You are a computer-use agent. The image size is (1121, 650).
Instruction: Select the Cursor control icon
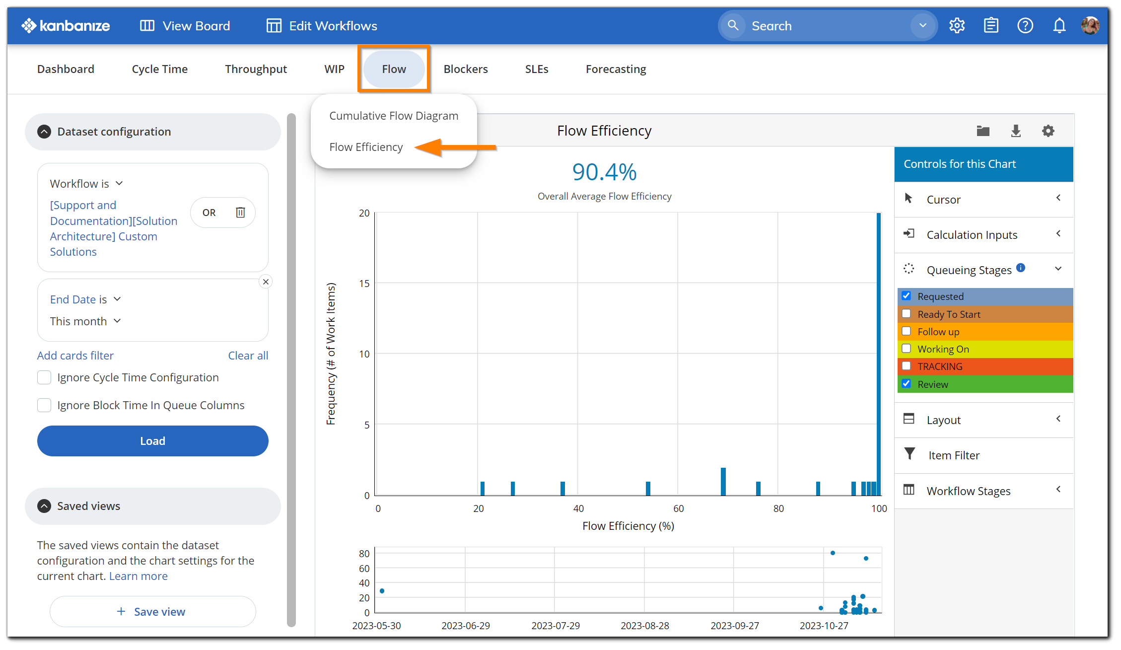click(x=910, y=198)
